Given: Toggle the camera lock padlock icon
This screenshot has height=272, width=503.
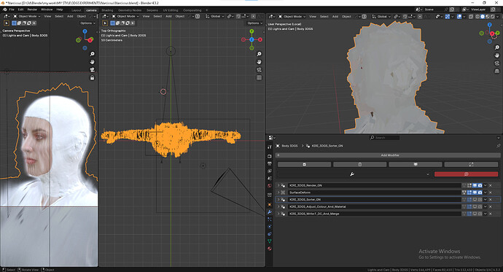Looking at the screenshot, I should (92, 78).
